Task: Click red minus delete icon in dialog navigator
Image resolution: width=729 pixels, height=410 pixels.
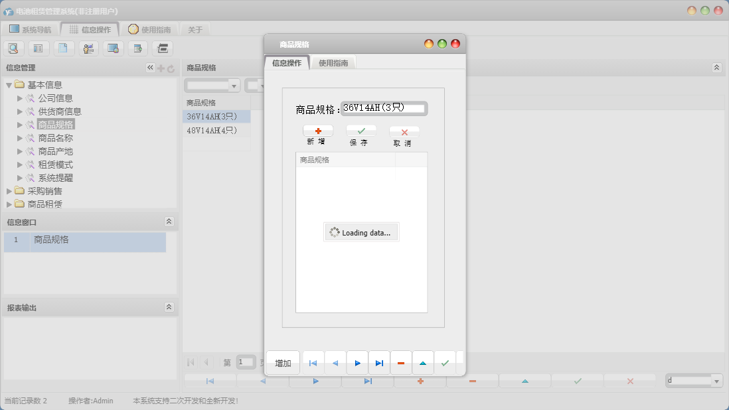Action: point(401,363)
